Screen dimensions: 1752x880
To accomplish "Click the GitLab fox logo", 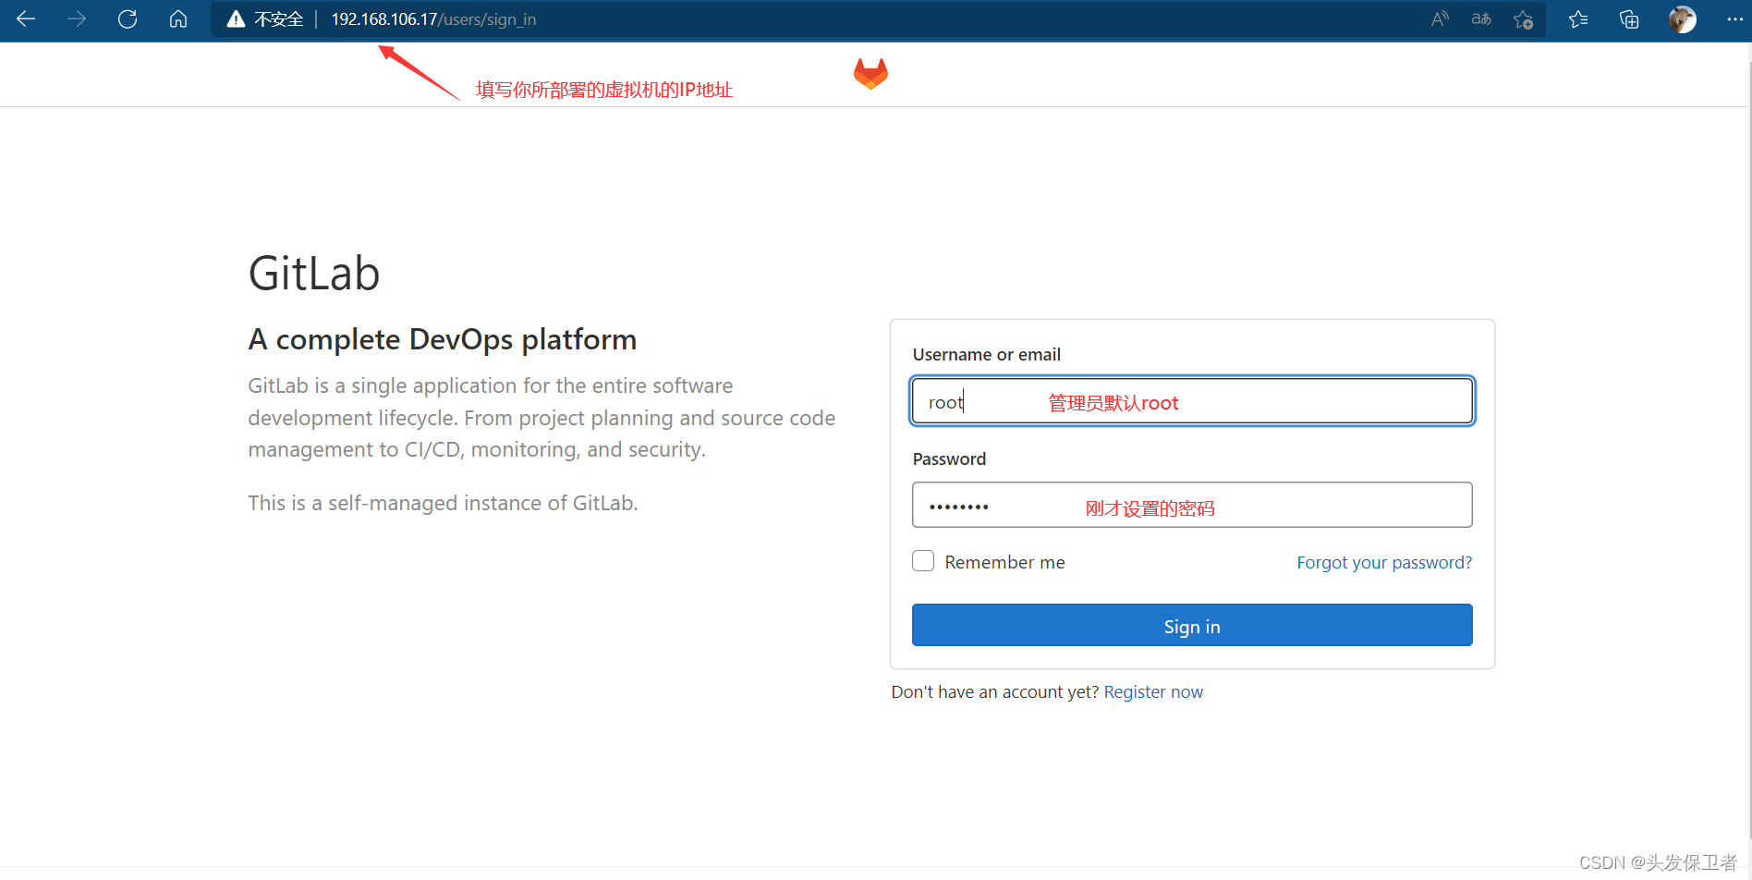I will point(869,73).
